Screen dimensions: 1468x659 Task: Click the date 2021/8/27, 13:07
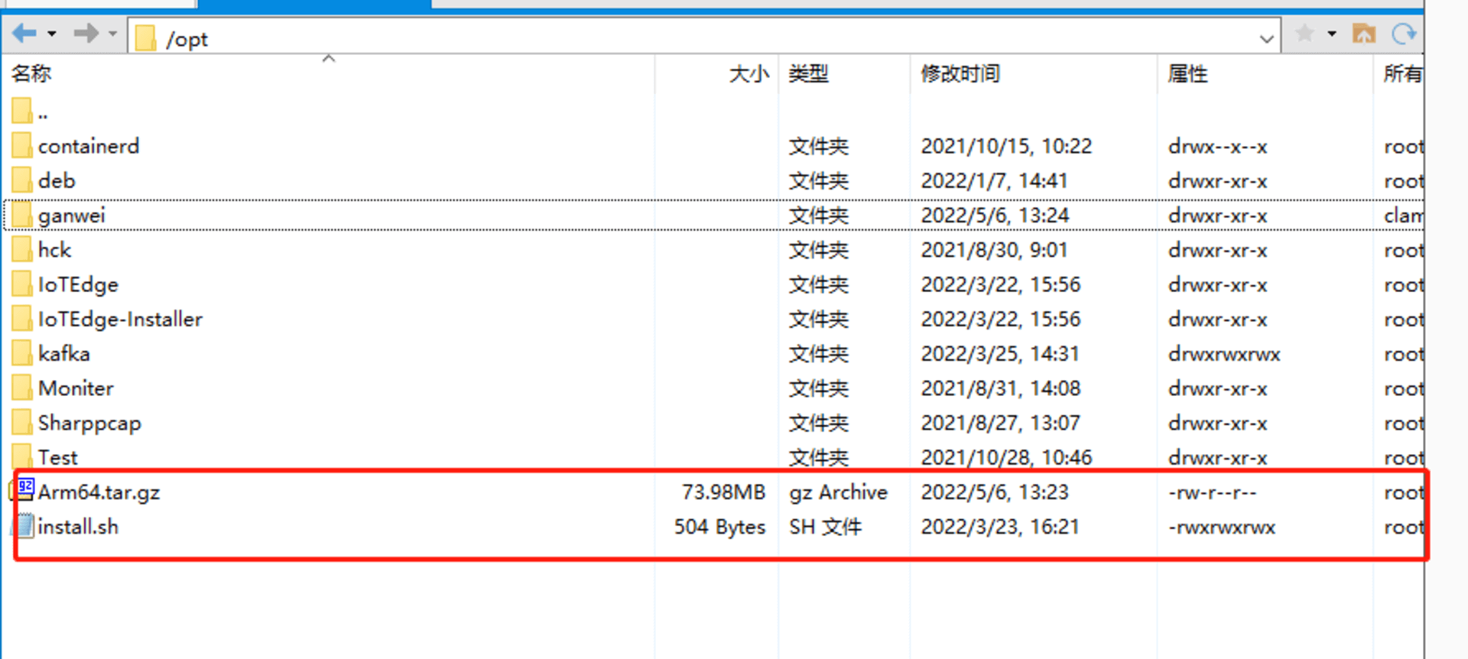(1000, 423)
